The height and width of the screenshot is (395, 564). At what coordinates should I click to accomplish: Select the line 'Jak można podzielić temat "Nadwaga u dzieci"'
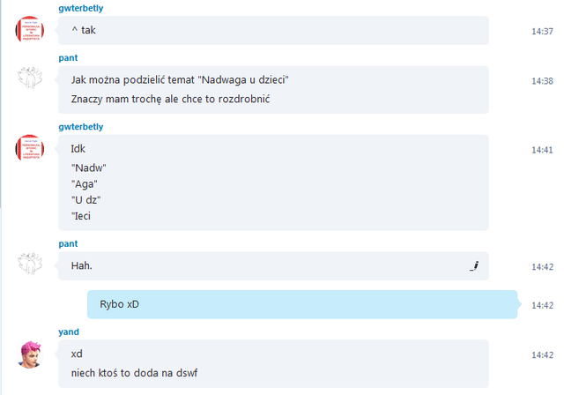click(x=180, y=80)
